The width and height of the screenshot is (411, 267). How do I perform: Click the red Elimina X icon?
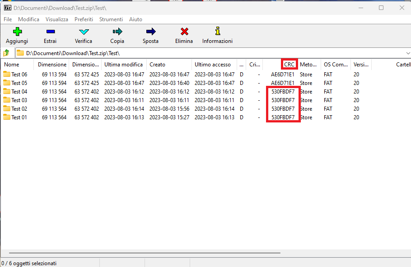pos(184,32)
